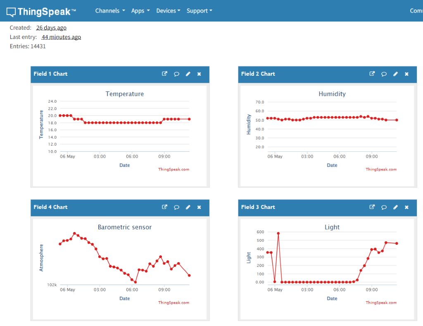The image size is (423, 326).
Task: Close the Field 2 Chart widget
Action: 406,74
